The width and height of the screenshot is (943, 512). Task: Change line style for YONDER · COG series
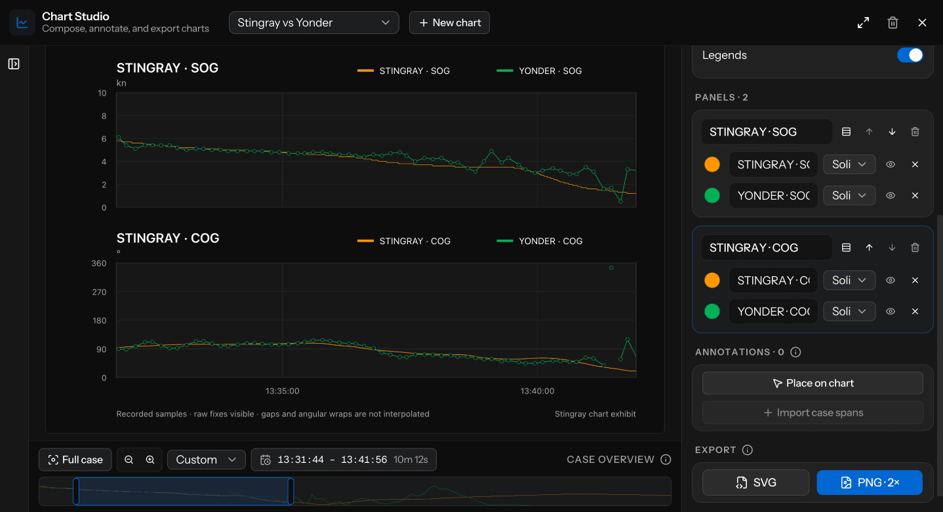click(x=850, y=311)
